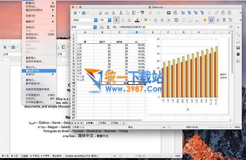
Task: Click the Cut scissors icon in Calc toolbar
Action: [x=121, y=13]
